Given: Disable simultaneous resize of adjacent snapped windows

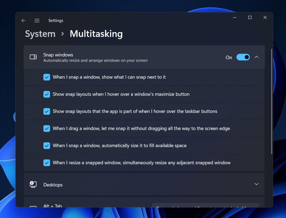Looking at the screenshot, I should click(47, 162).
